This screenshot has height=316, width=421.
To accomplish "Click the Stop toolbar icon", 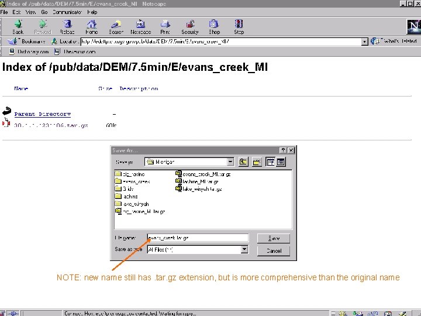I will tap(239, 27).
